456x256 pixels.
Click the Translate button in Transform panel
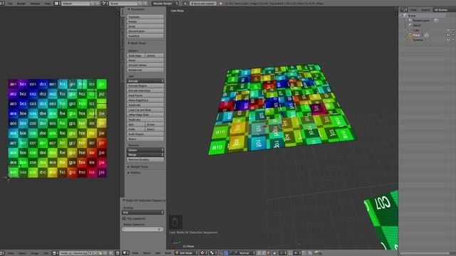[145, 17]
